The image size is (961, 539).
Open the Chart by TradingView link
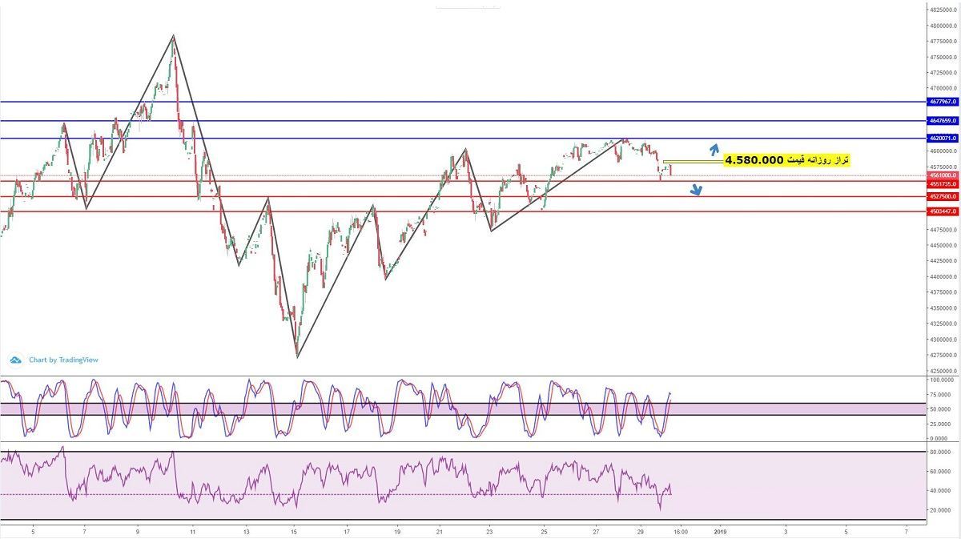pos(63,360)
